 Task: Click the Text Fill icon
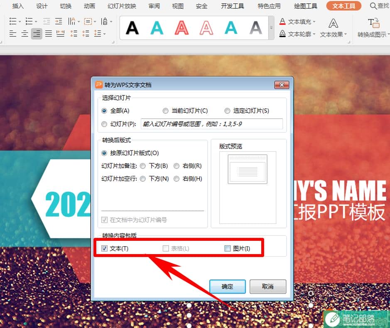click(x=282, y=22)
